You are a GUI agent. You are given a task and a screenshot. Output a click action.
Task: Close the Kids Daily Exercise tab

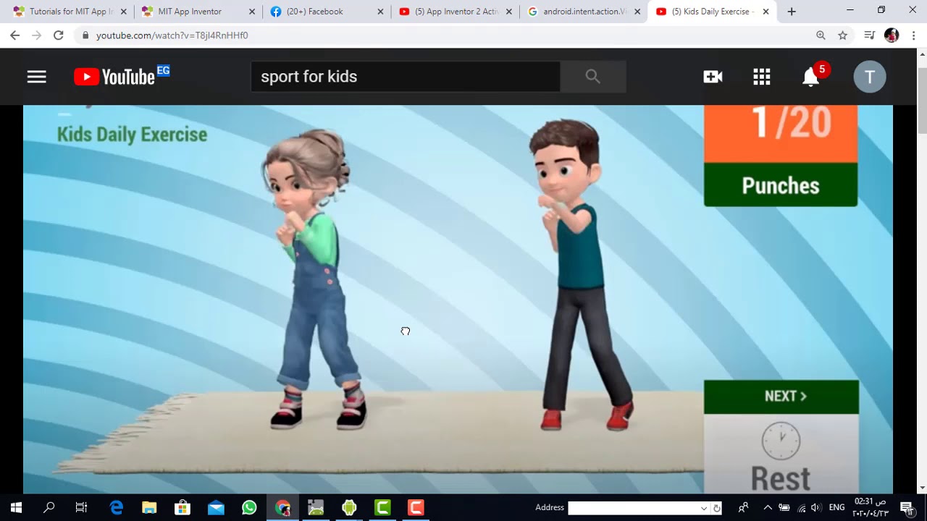765,12
